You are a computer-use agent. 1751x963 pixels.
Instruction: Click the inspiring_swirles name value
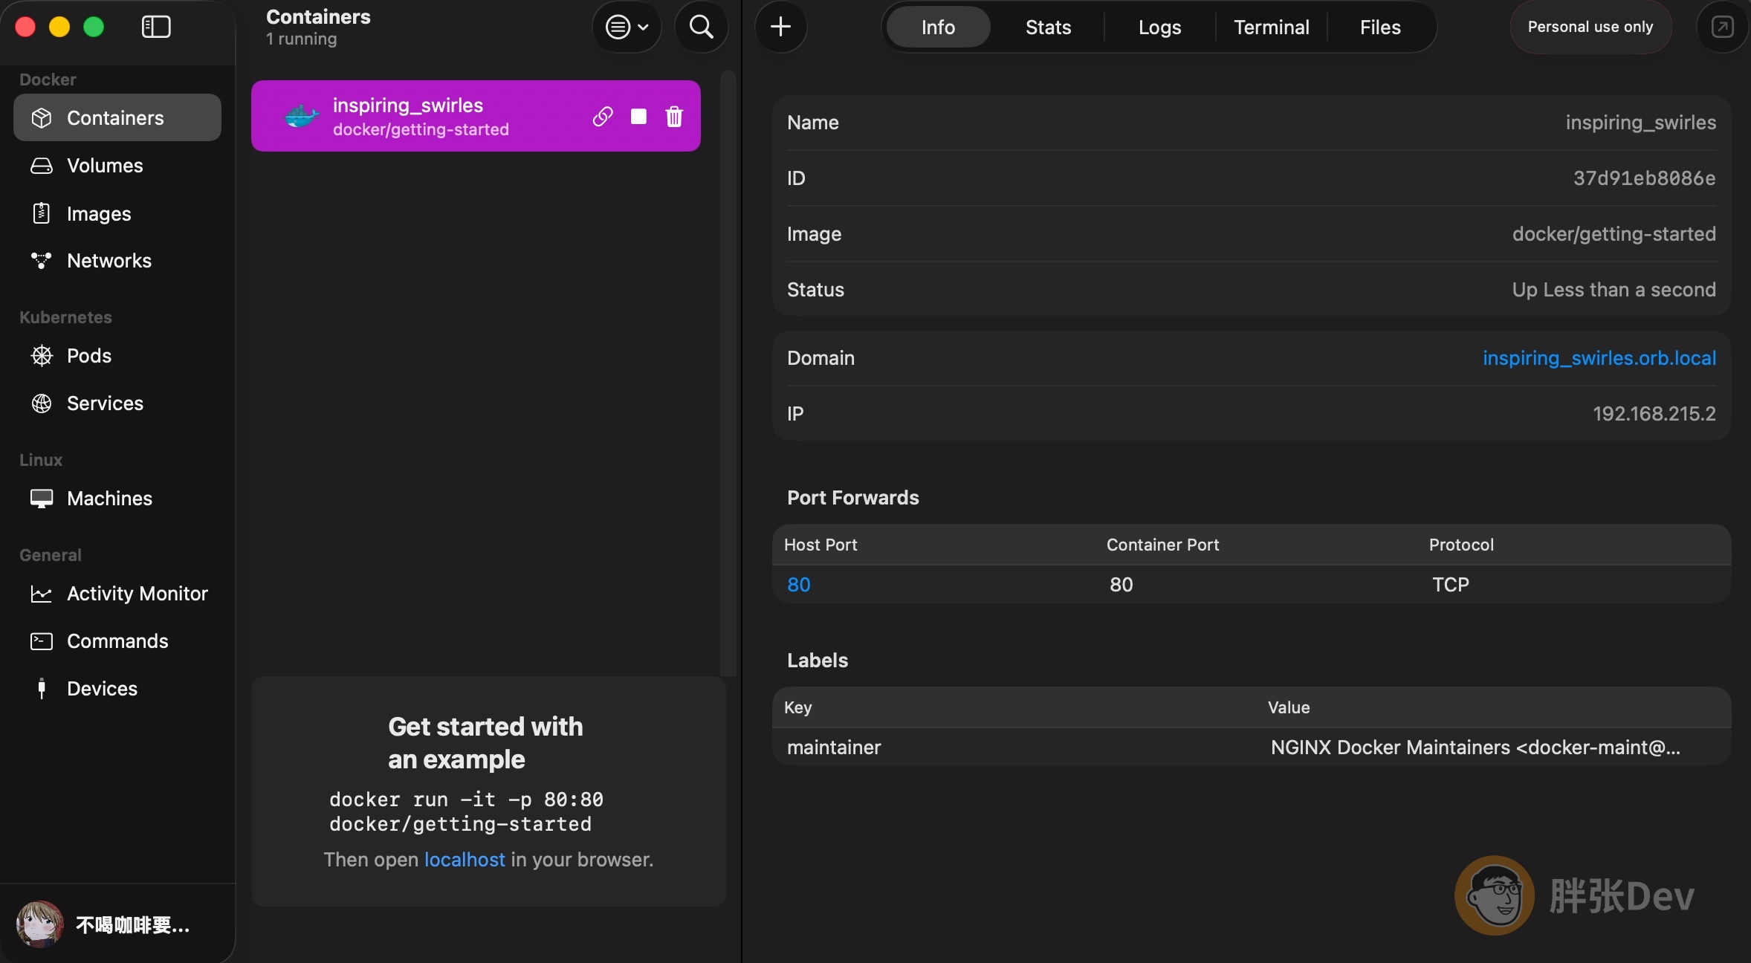pos(1641,123)
